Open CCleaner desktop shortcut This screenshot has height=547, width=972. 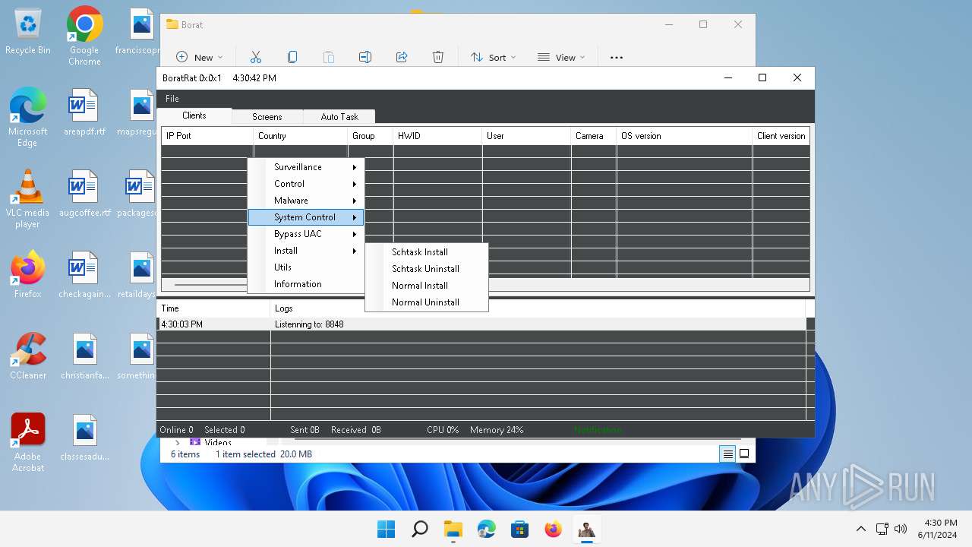(x=28, y=356)
